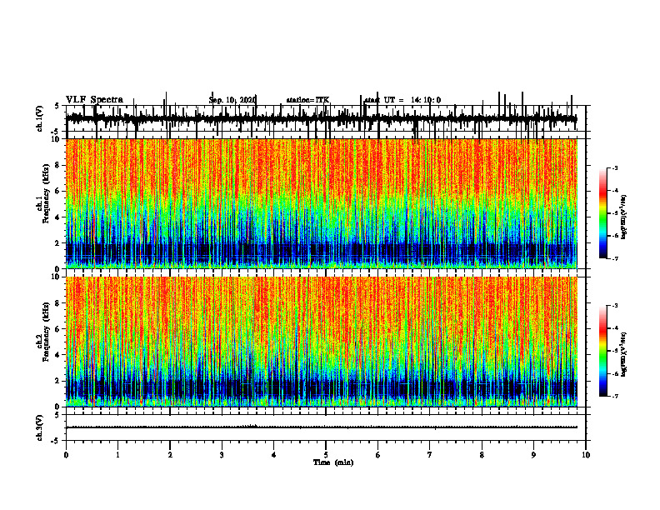Click time axis tick label 0

pyautogui.click(x=66, y=455)
